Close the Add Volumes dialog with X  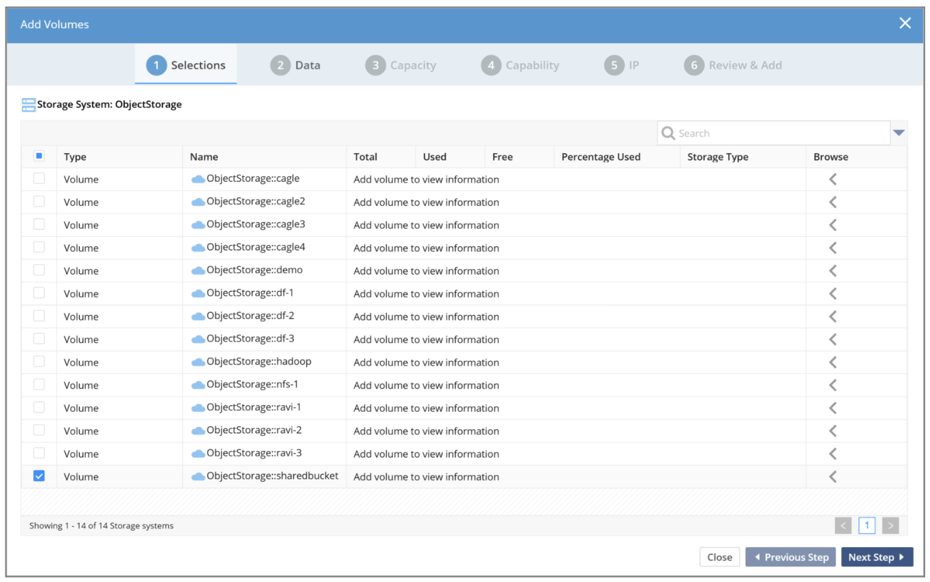[x=905, y=23]
